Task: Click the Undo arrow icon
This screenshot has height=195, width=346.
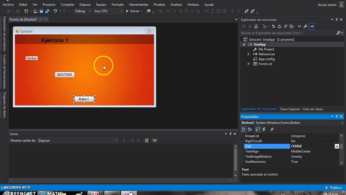Action: [55, 11]
